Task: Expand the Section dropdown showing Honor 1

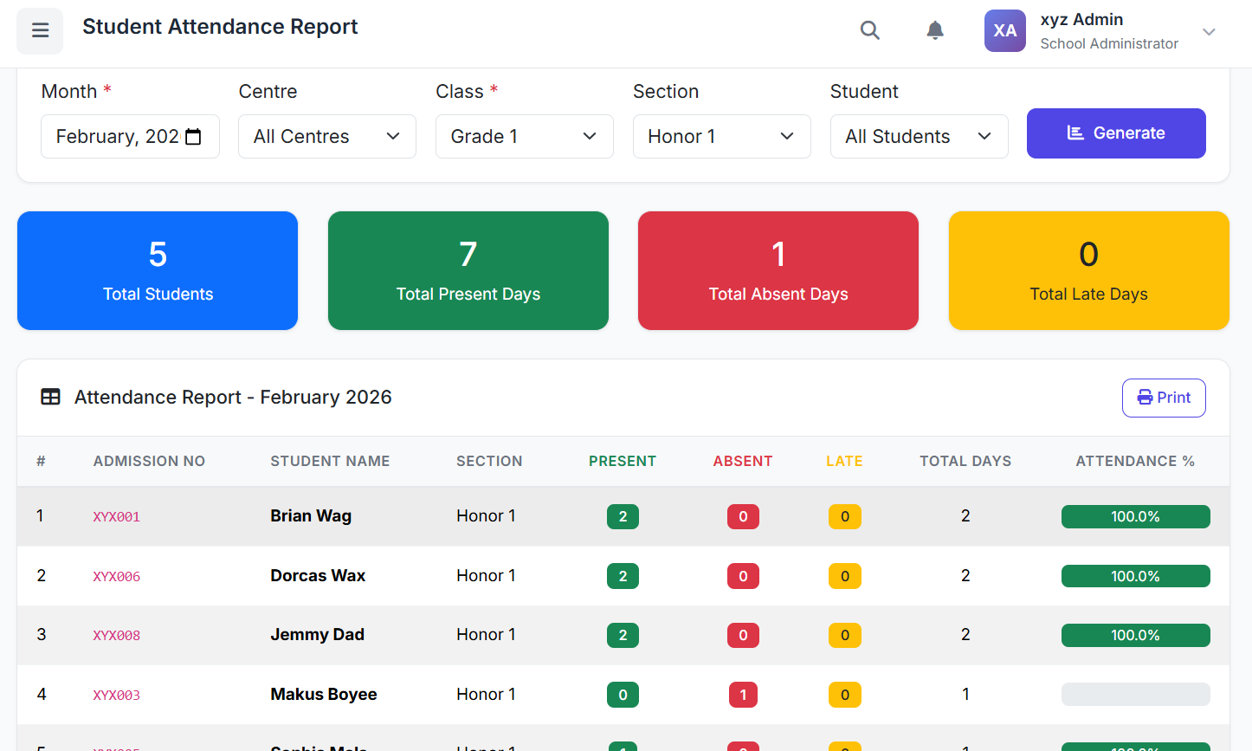Action: coord(721,137)
